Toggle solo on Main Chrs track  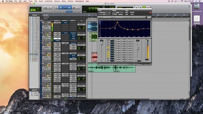48,35
